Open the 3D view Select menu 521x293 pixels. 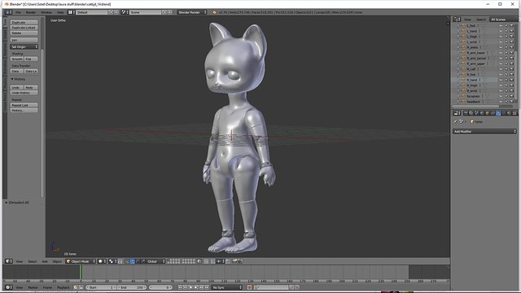pos(33,261)
